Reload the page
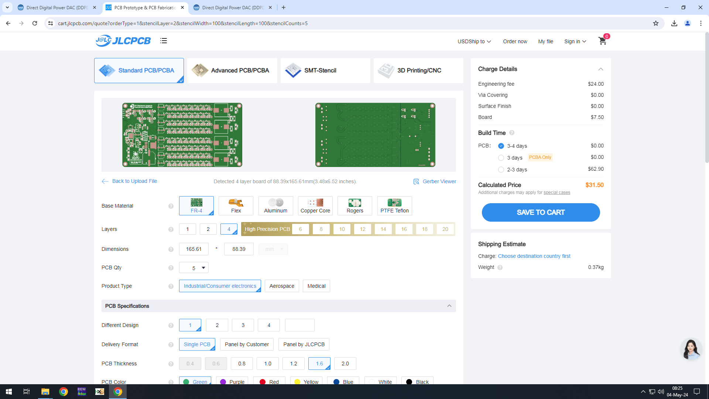Viewport: 709px width, 399px height. tap(35, 23)
